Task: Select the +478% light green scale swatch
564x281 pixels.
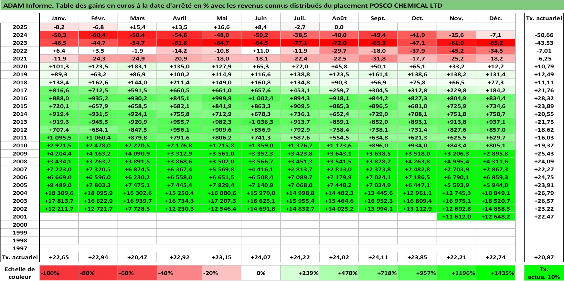Action: tap(339, 273)
